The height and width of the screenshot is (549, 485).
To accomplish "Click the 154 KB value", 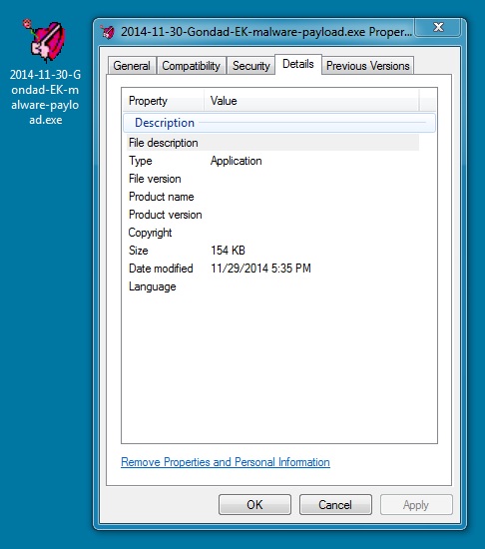I will tap(228, 251).
